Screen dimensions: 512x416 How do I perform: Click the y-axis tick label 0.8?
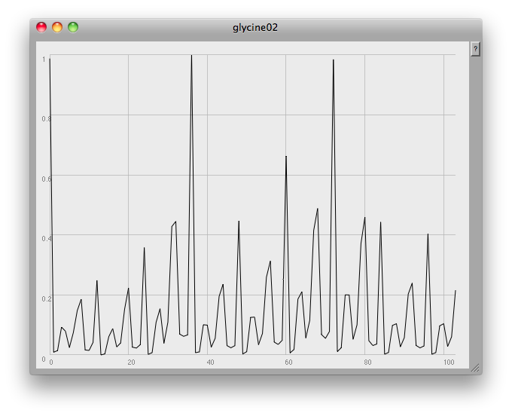[x=44, y=118]
